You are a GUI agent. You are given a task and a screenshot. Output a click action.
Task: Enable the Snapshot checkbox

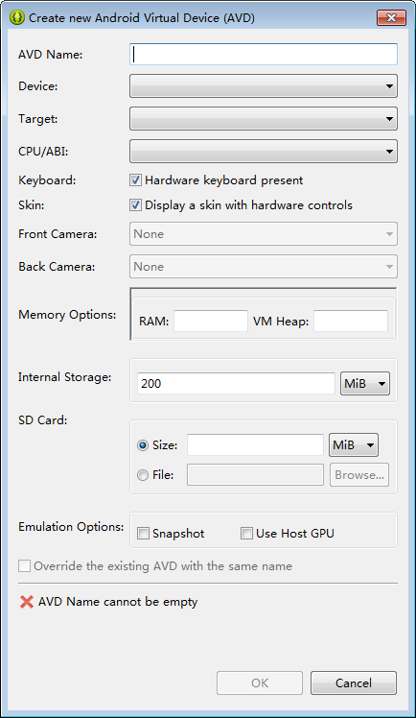click(x=143, y=534)
